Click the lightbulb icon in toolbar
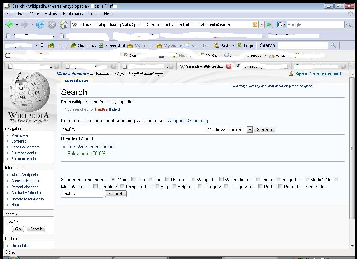The width and height of the screenshot is (357, 259). [x=42, y=46]
